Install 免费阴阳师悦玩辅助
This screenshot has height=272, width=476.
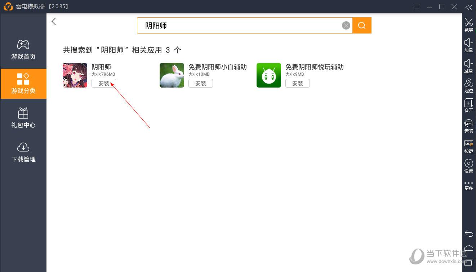(x=298, y=83)
